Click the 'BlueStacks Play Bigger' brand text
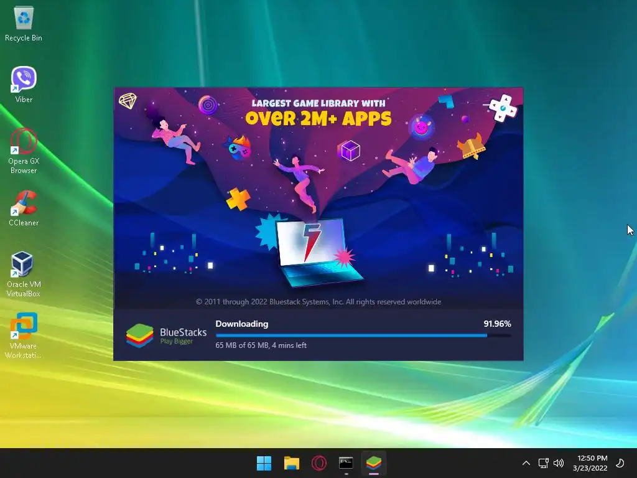 (184, 335)
